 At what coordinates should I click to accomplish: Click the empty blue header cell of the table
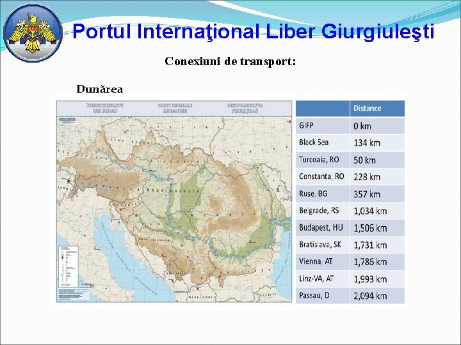tap(323, 109)
